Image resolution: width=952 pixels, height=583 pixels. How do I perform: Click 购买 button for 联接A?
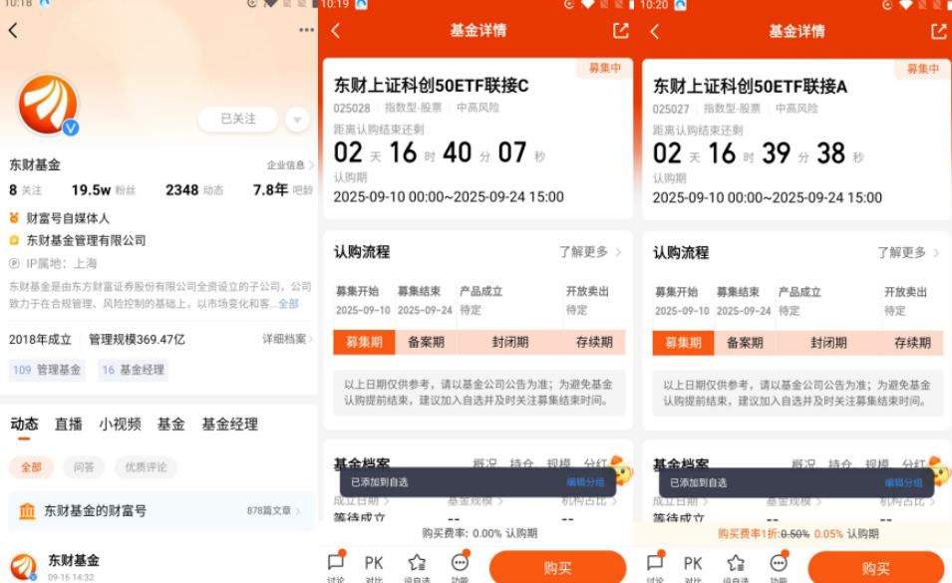(875, 568)
